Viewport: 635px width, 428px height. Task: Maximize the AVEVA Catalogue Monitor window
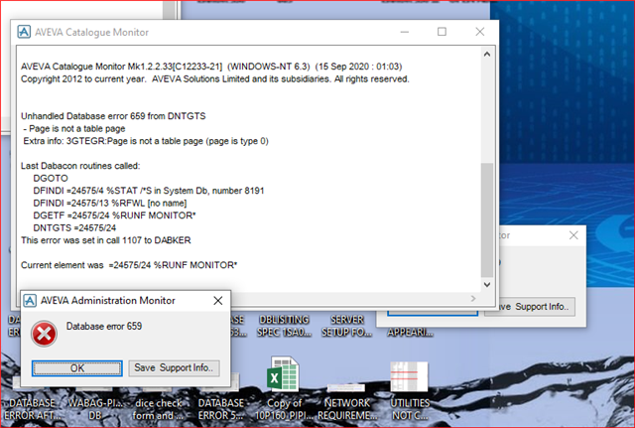tap(442, 32)
